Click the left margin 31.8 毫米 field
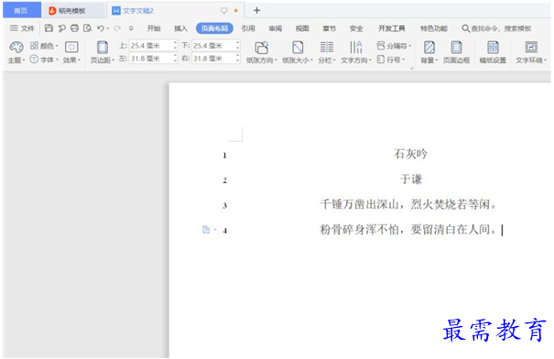 (150, 59)
